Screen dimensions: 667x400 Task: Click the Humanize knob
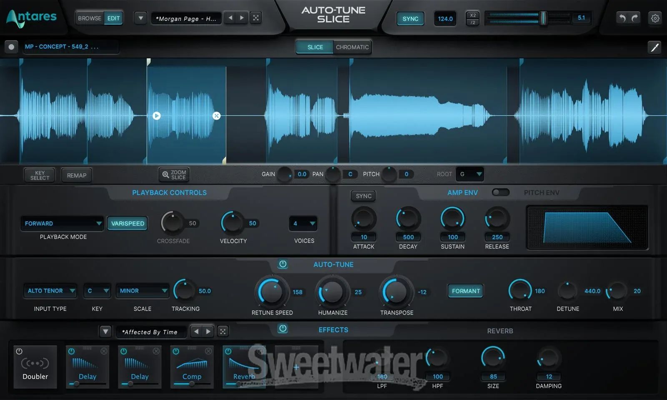coord(332,291)
